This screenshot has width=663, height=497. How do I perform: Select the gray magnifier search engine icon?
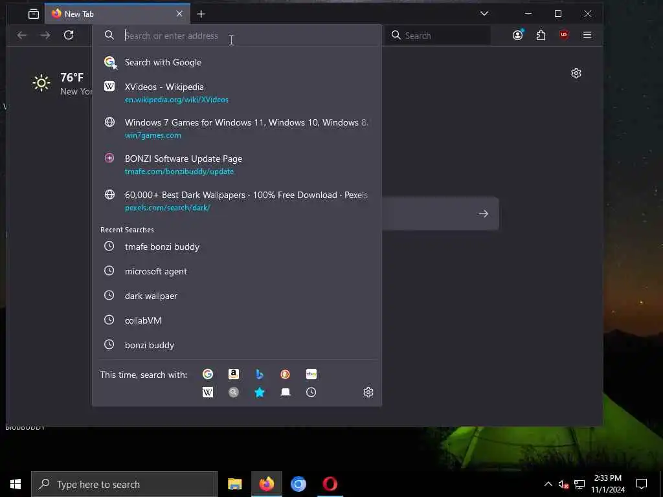click(233, 392)
